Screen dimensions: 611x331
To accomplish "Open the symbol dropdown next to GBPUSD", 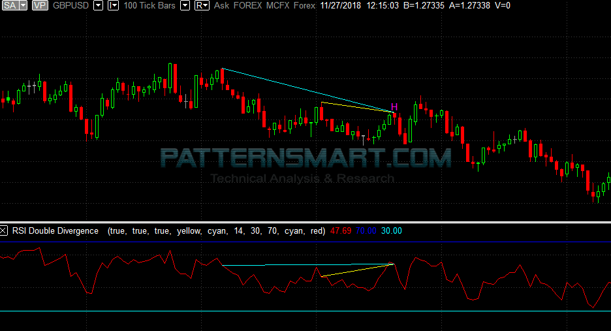I will [x=98, y=5].
